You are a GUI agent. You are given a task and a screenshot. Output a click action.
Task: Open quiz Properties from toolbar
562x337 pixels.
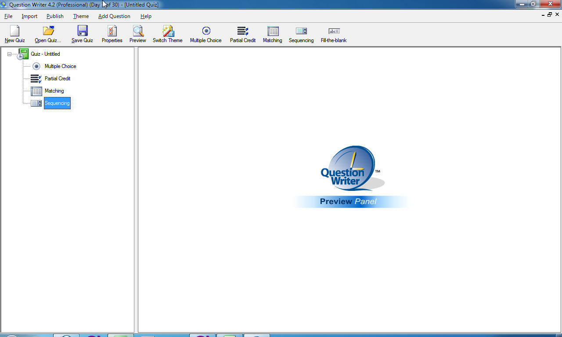click(112, 31)
